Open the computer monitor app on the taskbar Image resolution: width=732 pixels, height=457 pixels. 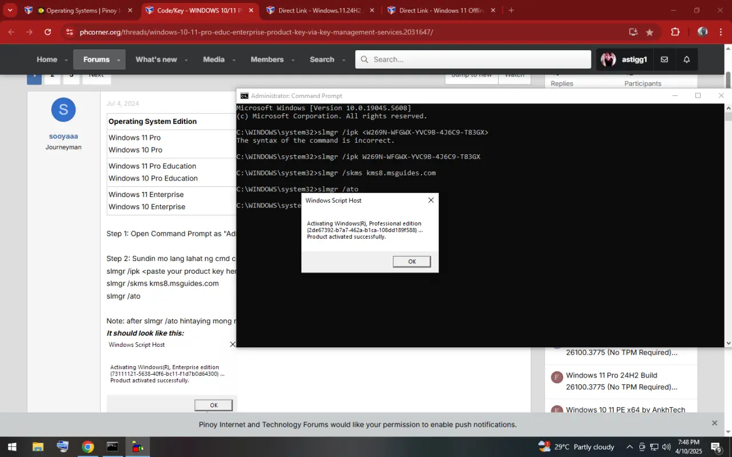(63, 447)
